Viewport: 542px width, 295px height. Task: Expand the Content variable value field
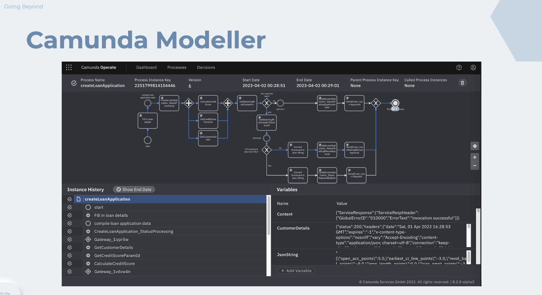tap(400, 215)
